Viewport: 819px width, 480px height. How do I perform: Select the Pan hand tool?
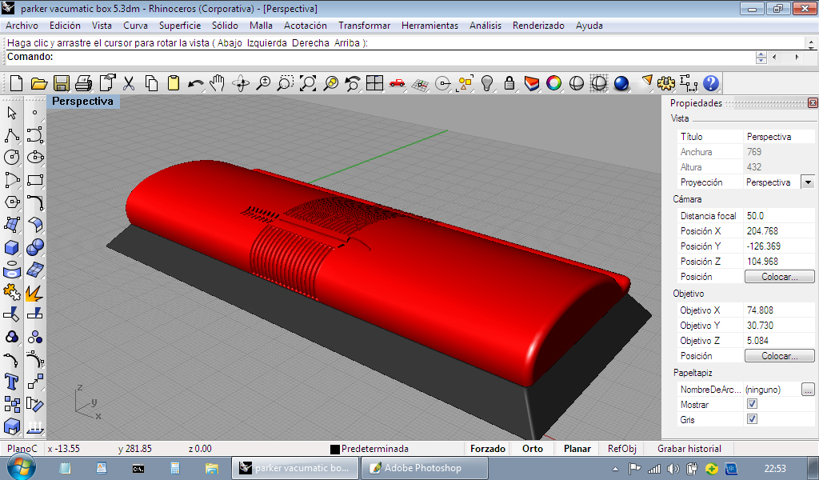coord(217,83)
